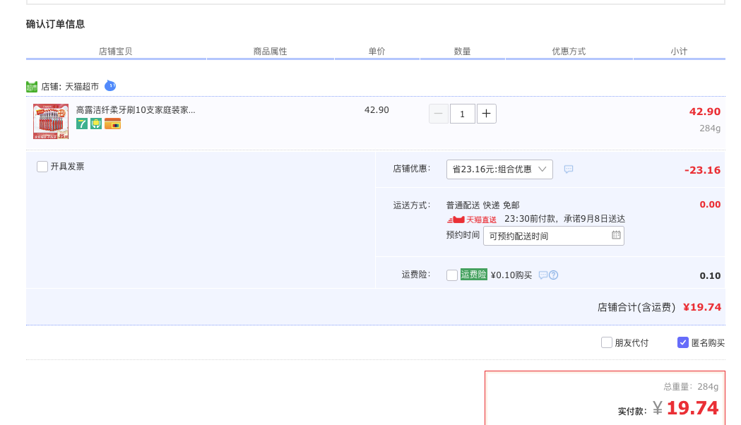Uncheck the 匿名购买 checkbox
The image size is (741, 425).
(x=683, y=343)
